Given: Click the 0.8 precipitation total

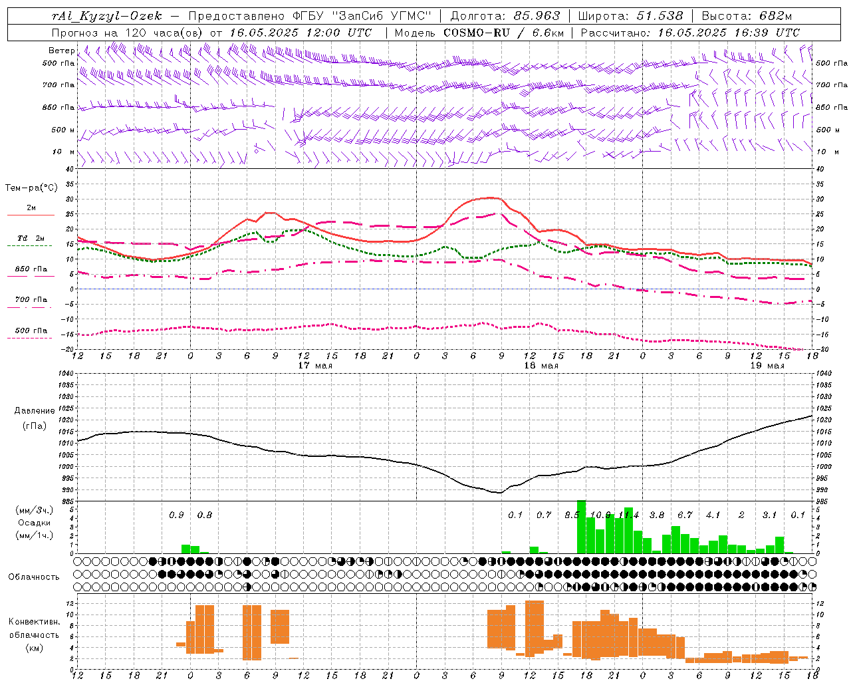Looking at the screenshot, I should click(x=205, y=515).
